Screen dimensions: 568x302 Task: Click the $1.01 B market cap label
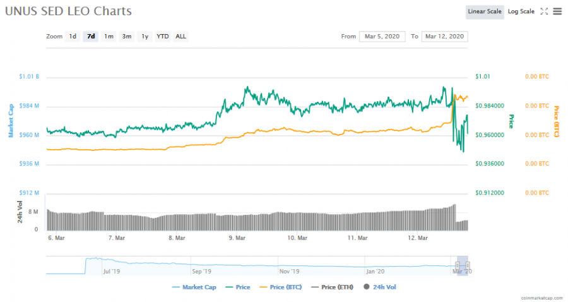point(29,76)
